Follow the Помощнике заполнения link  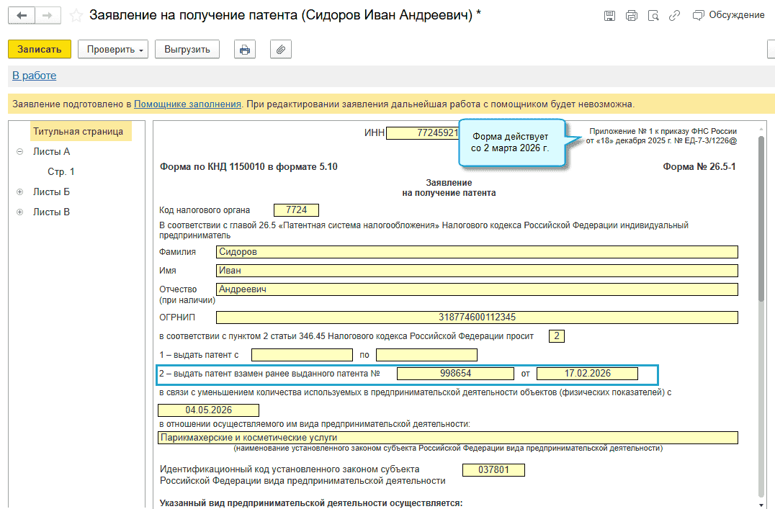click(x=187, y=104)
